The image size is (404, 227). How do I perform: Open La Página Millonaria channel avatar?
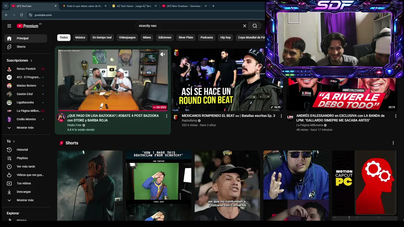290,117
